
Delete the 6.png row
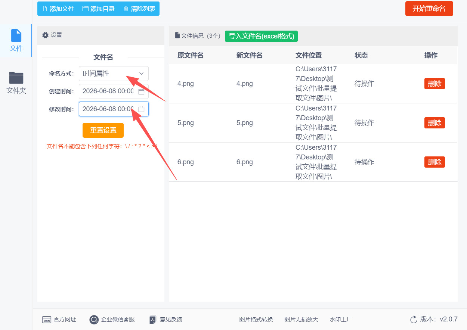click(x=434, y=162)
